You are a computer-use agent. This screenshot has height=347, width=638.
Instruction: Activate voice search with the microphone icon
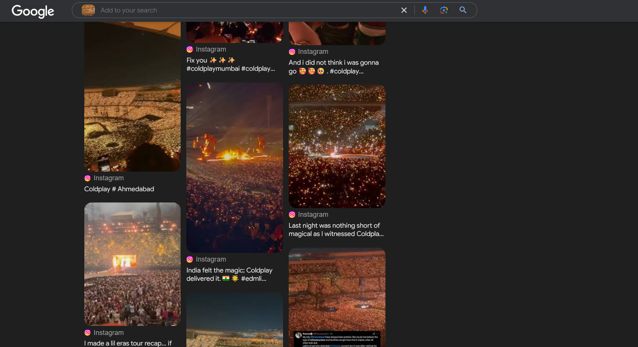coord(425,10)
